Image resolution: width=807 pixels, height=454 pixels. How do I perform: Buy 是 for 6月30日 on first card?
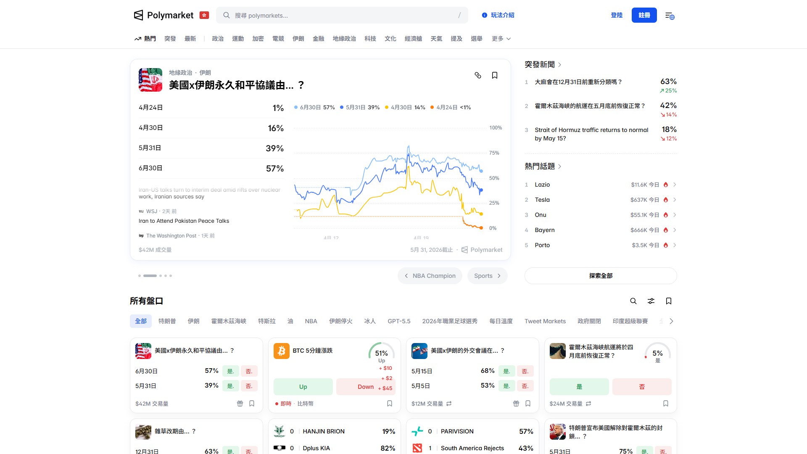point(231,371)
